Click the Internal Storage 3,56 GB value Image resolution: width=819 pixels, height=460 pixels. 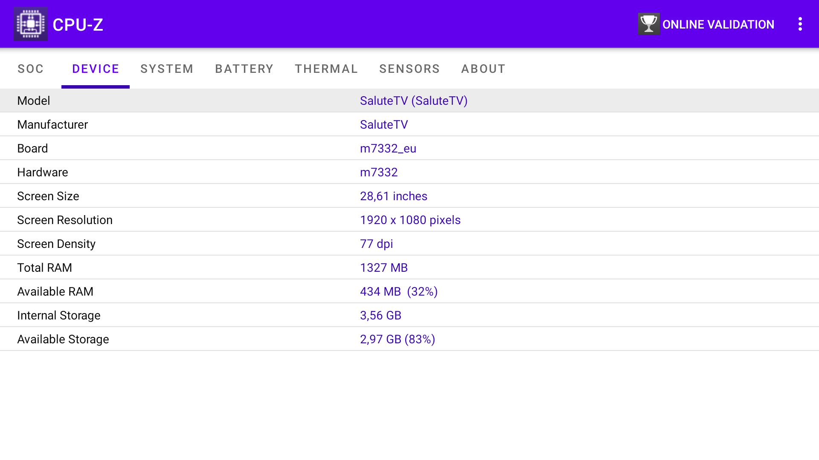pyautogui.click(x=380, y=315)
